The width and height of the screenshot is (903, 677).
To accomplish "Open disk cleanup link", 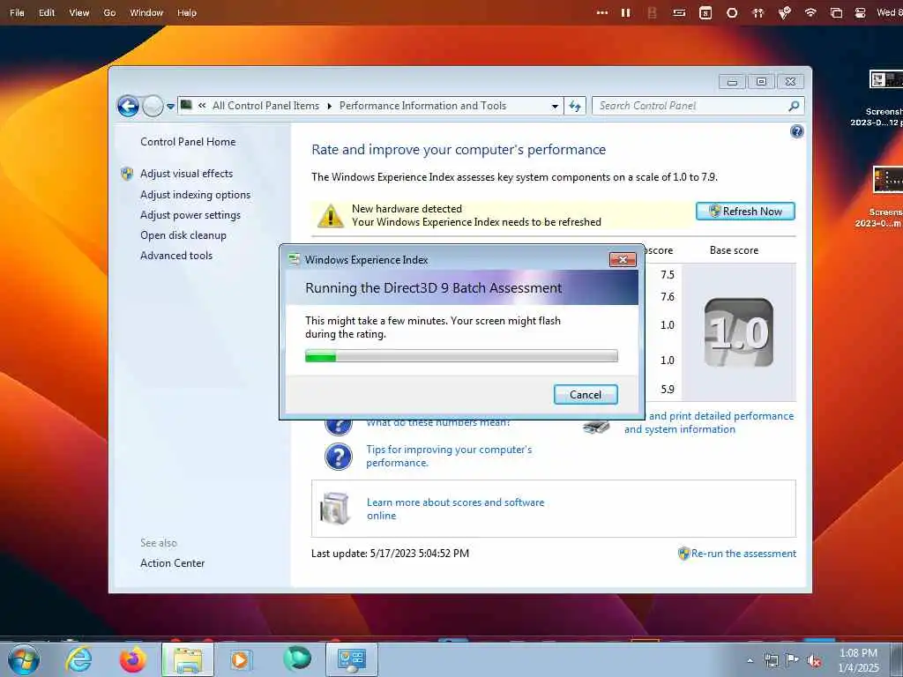I will [183, 234].
